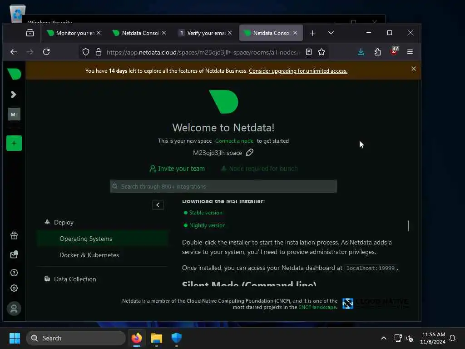The image size is (465, 349).
Task: Click the Netdata logo in the sidebar
Action: 14,74
